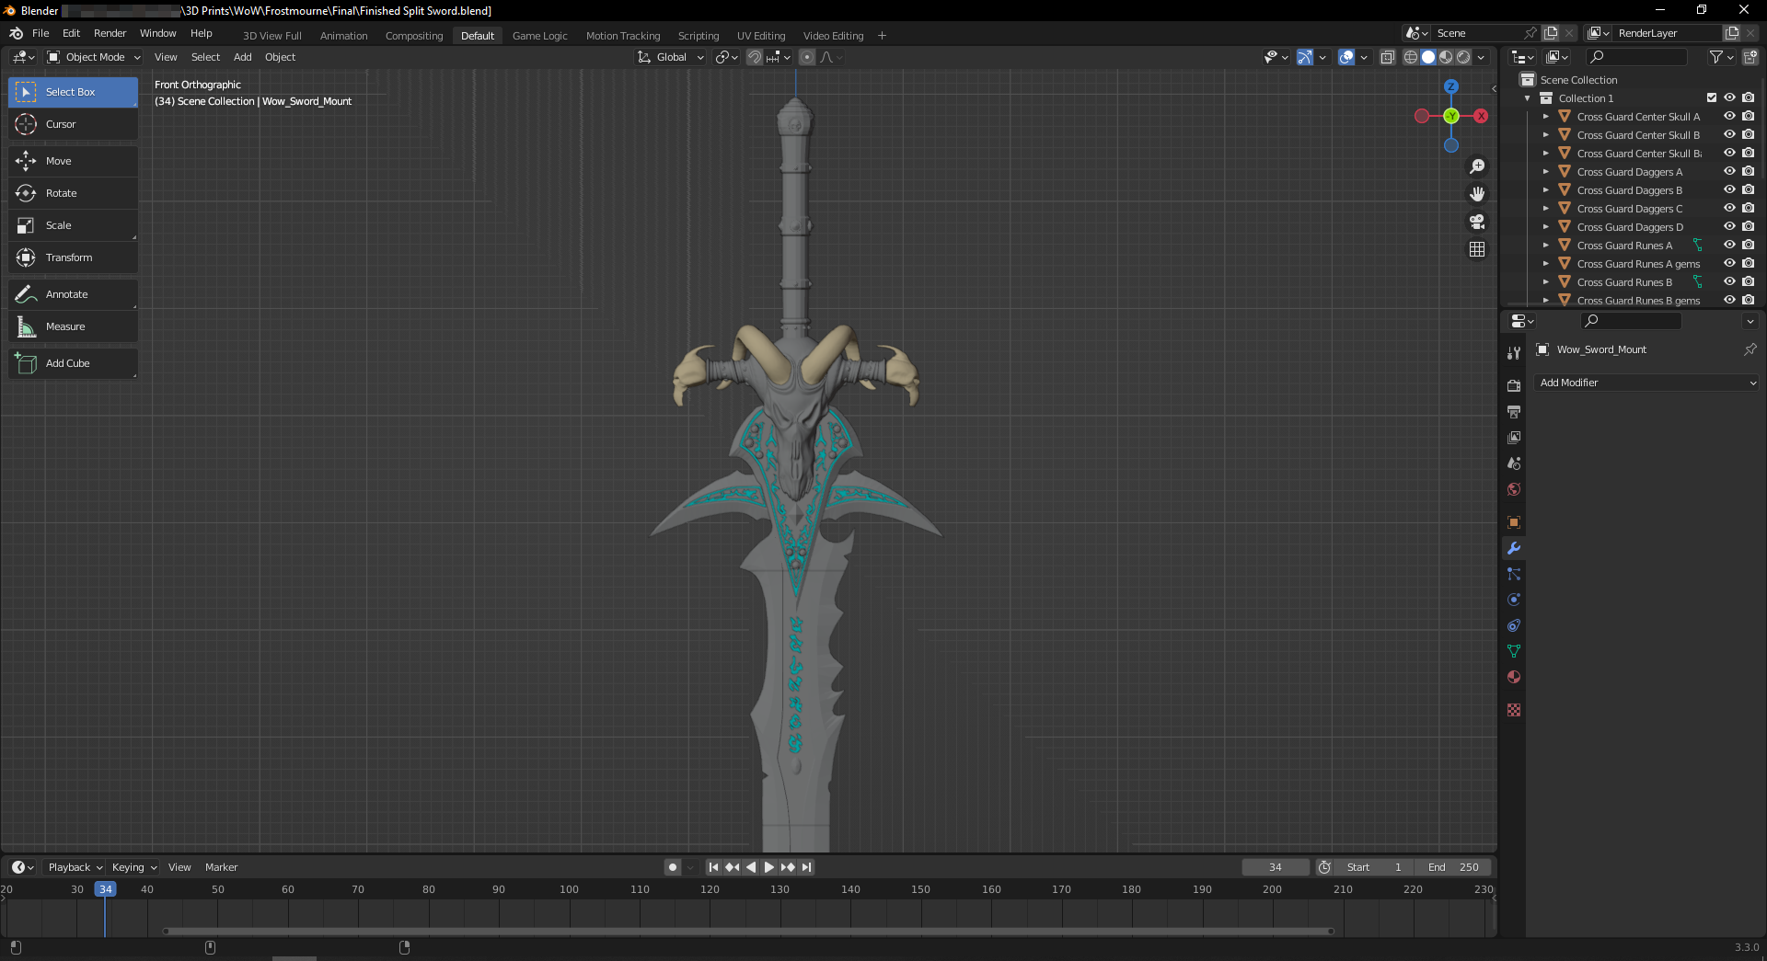This screenshot has width=1767, height=961.
Task: Click the pan hand icon in viewport
Action: [1477, 194]
